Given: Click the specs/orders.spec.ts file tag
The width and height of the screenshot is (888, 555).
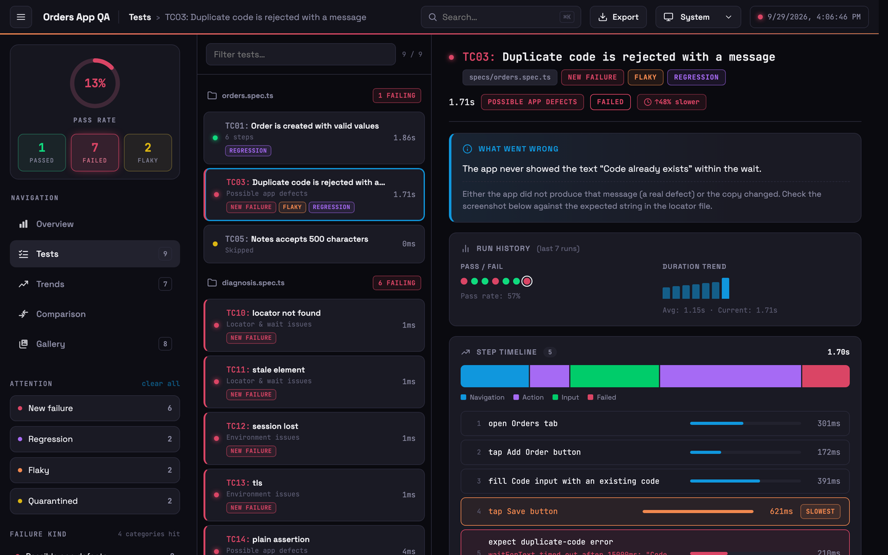Looking at the screenshot, I should click(x=510, y=77).
